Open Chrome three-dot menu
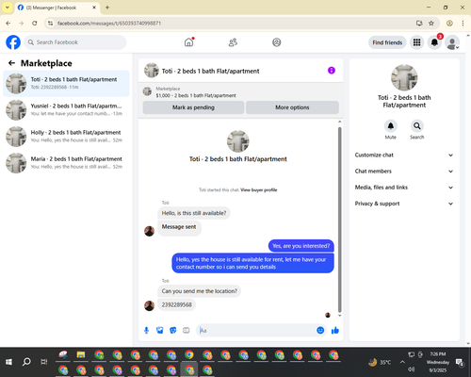The width and height of the screenshot is (471, 377). (x=463, y=23)
